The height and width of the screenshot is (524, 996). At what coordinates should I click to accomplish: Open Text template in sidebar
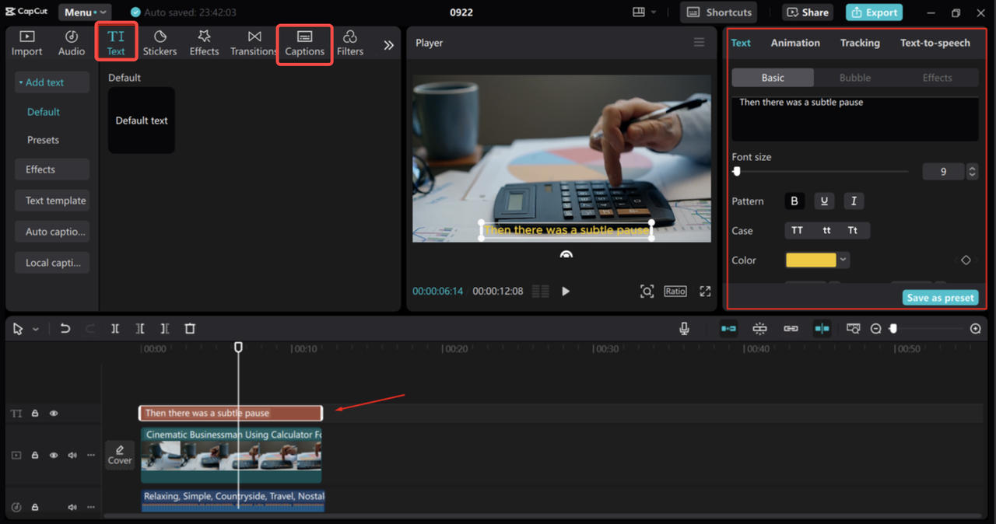click(52, 201)
